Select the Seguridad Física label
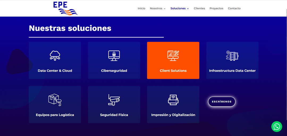The image size is (287, 136). tap(114, 115)
